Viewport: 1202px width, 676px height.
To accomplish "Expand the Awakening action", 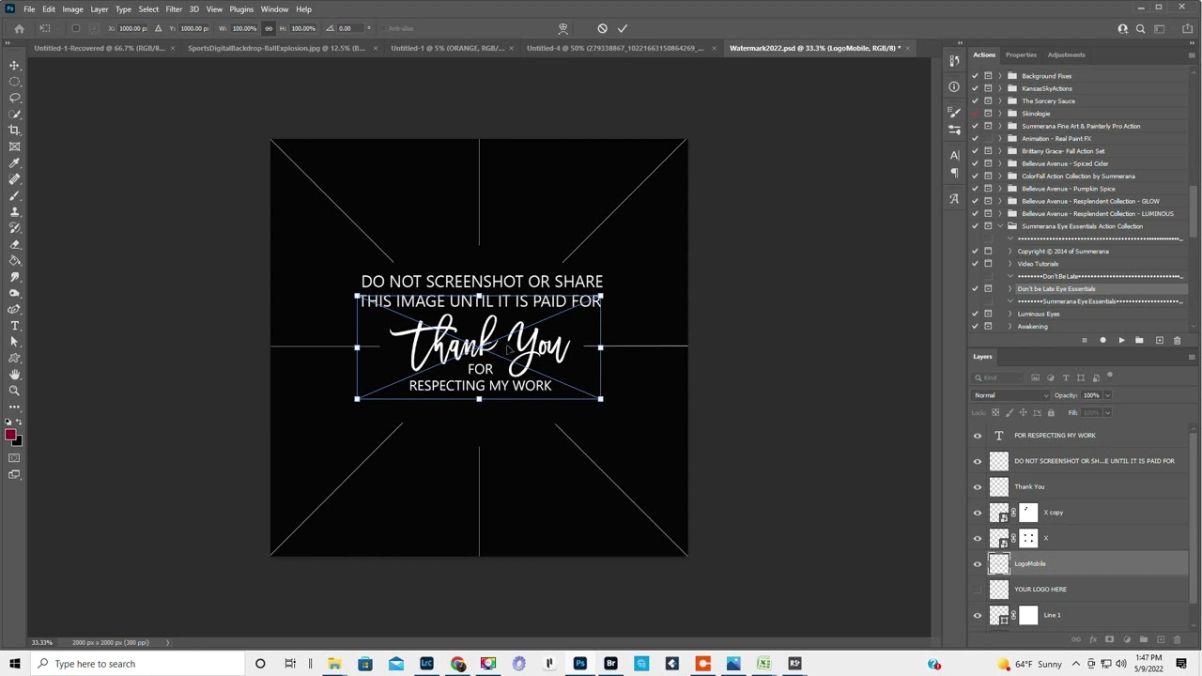I will coord(1010,327).
